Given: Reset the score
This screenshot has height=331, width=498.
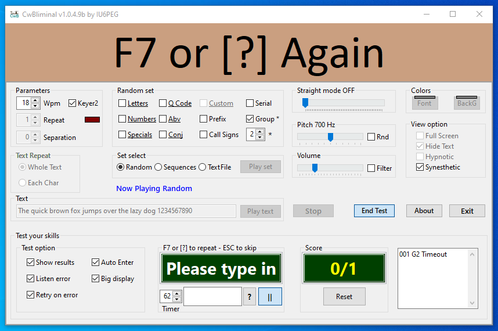Looking at the screenshot, I should (x=344, y=296).
